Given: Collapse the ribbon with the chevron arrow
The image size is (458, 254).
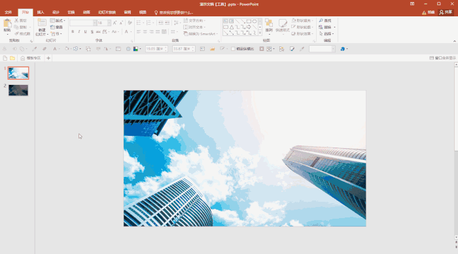Looking at the screenshot, I should (455, 41).
